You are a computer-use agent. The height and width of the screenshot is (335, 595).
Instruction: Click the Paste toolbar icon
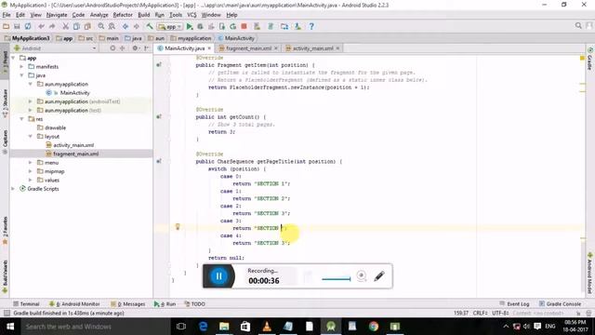click(x=87, y=26)
